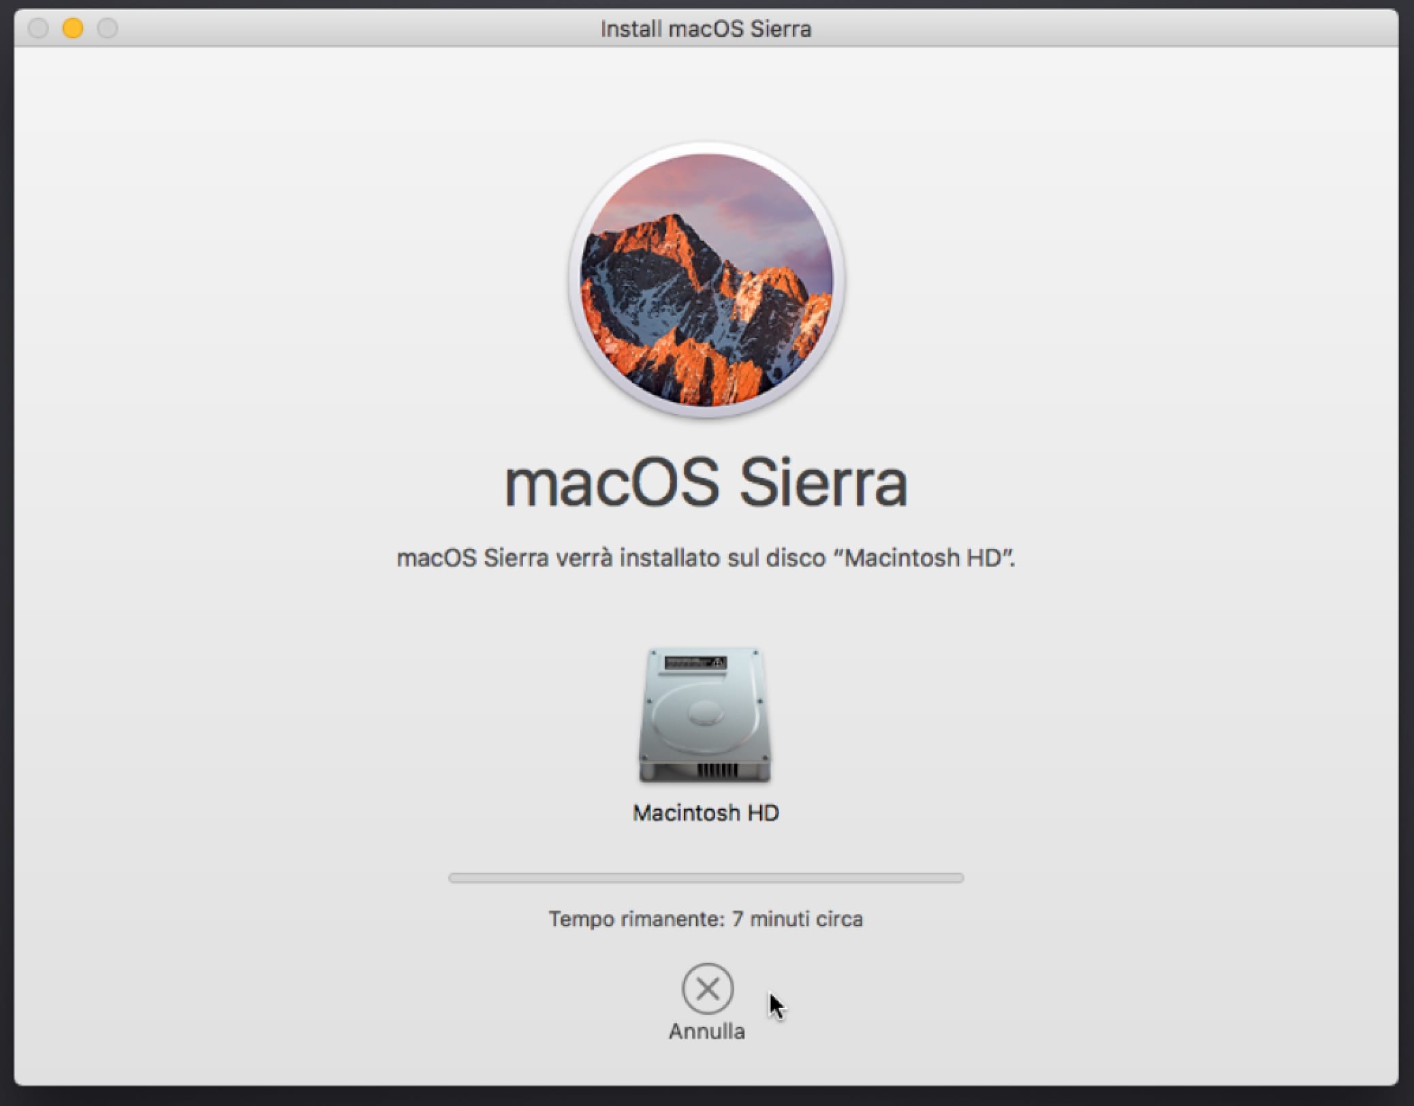Click the circled X cancel icon
The image size is (1414, 1106).
[707, 988]
